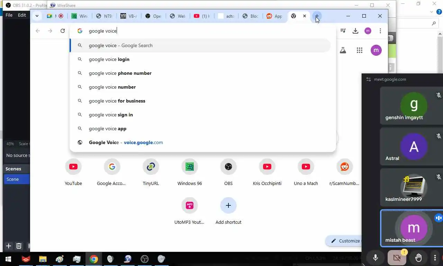Open Chrome profile avatar in toolbar
The height and width of the screenshot is (266, 443).
368,31
